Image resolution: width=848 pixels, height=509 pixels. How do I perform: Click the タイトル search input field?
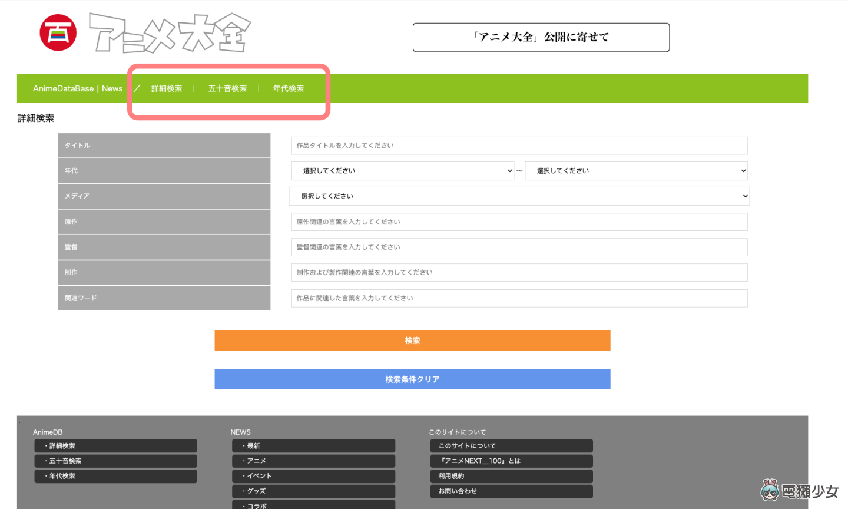click(519, 146)
